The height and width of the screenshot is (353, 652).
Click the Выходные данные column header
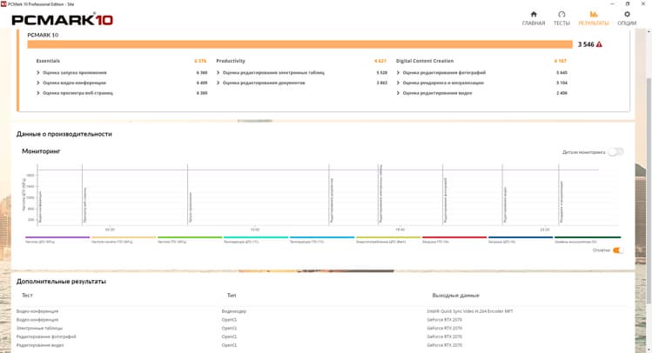456,296
